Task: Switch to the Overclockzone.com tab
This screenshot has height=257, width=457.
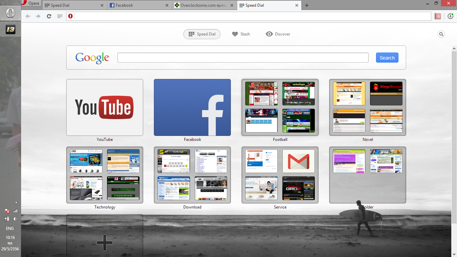Action: 204,5
